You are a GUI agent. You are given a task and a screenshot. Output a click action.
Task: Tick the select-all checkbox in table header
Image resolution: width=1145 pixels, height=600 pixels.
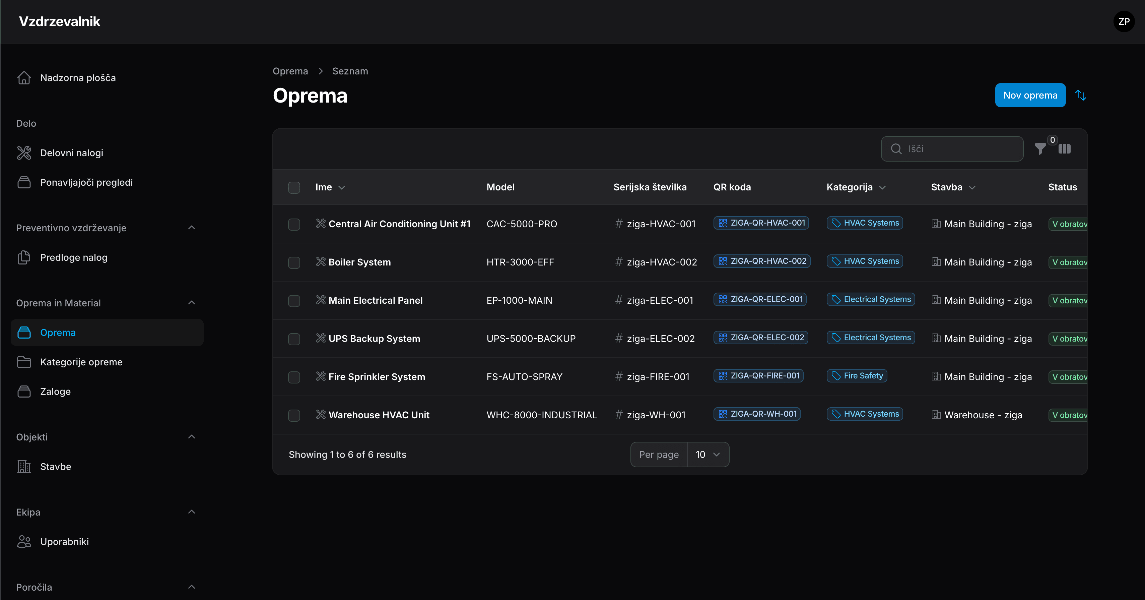click(x=294, y=187)
